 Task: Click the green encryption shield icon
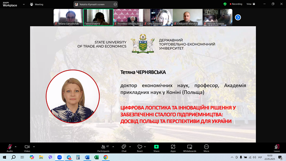225,4
